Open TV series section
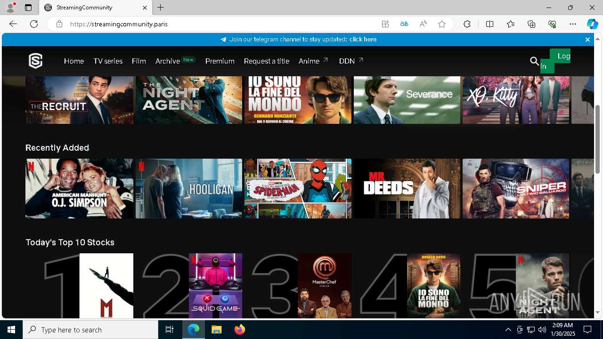 pos(108,61)
